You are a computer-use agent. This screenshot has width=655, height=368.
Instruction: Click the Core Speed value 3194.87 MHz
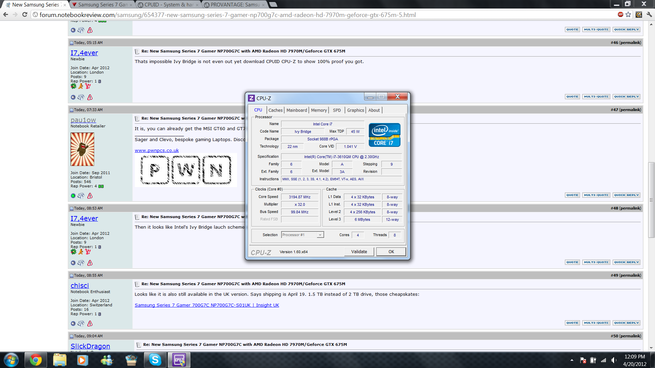(300, 197)
